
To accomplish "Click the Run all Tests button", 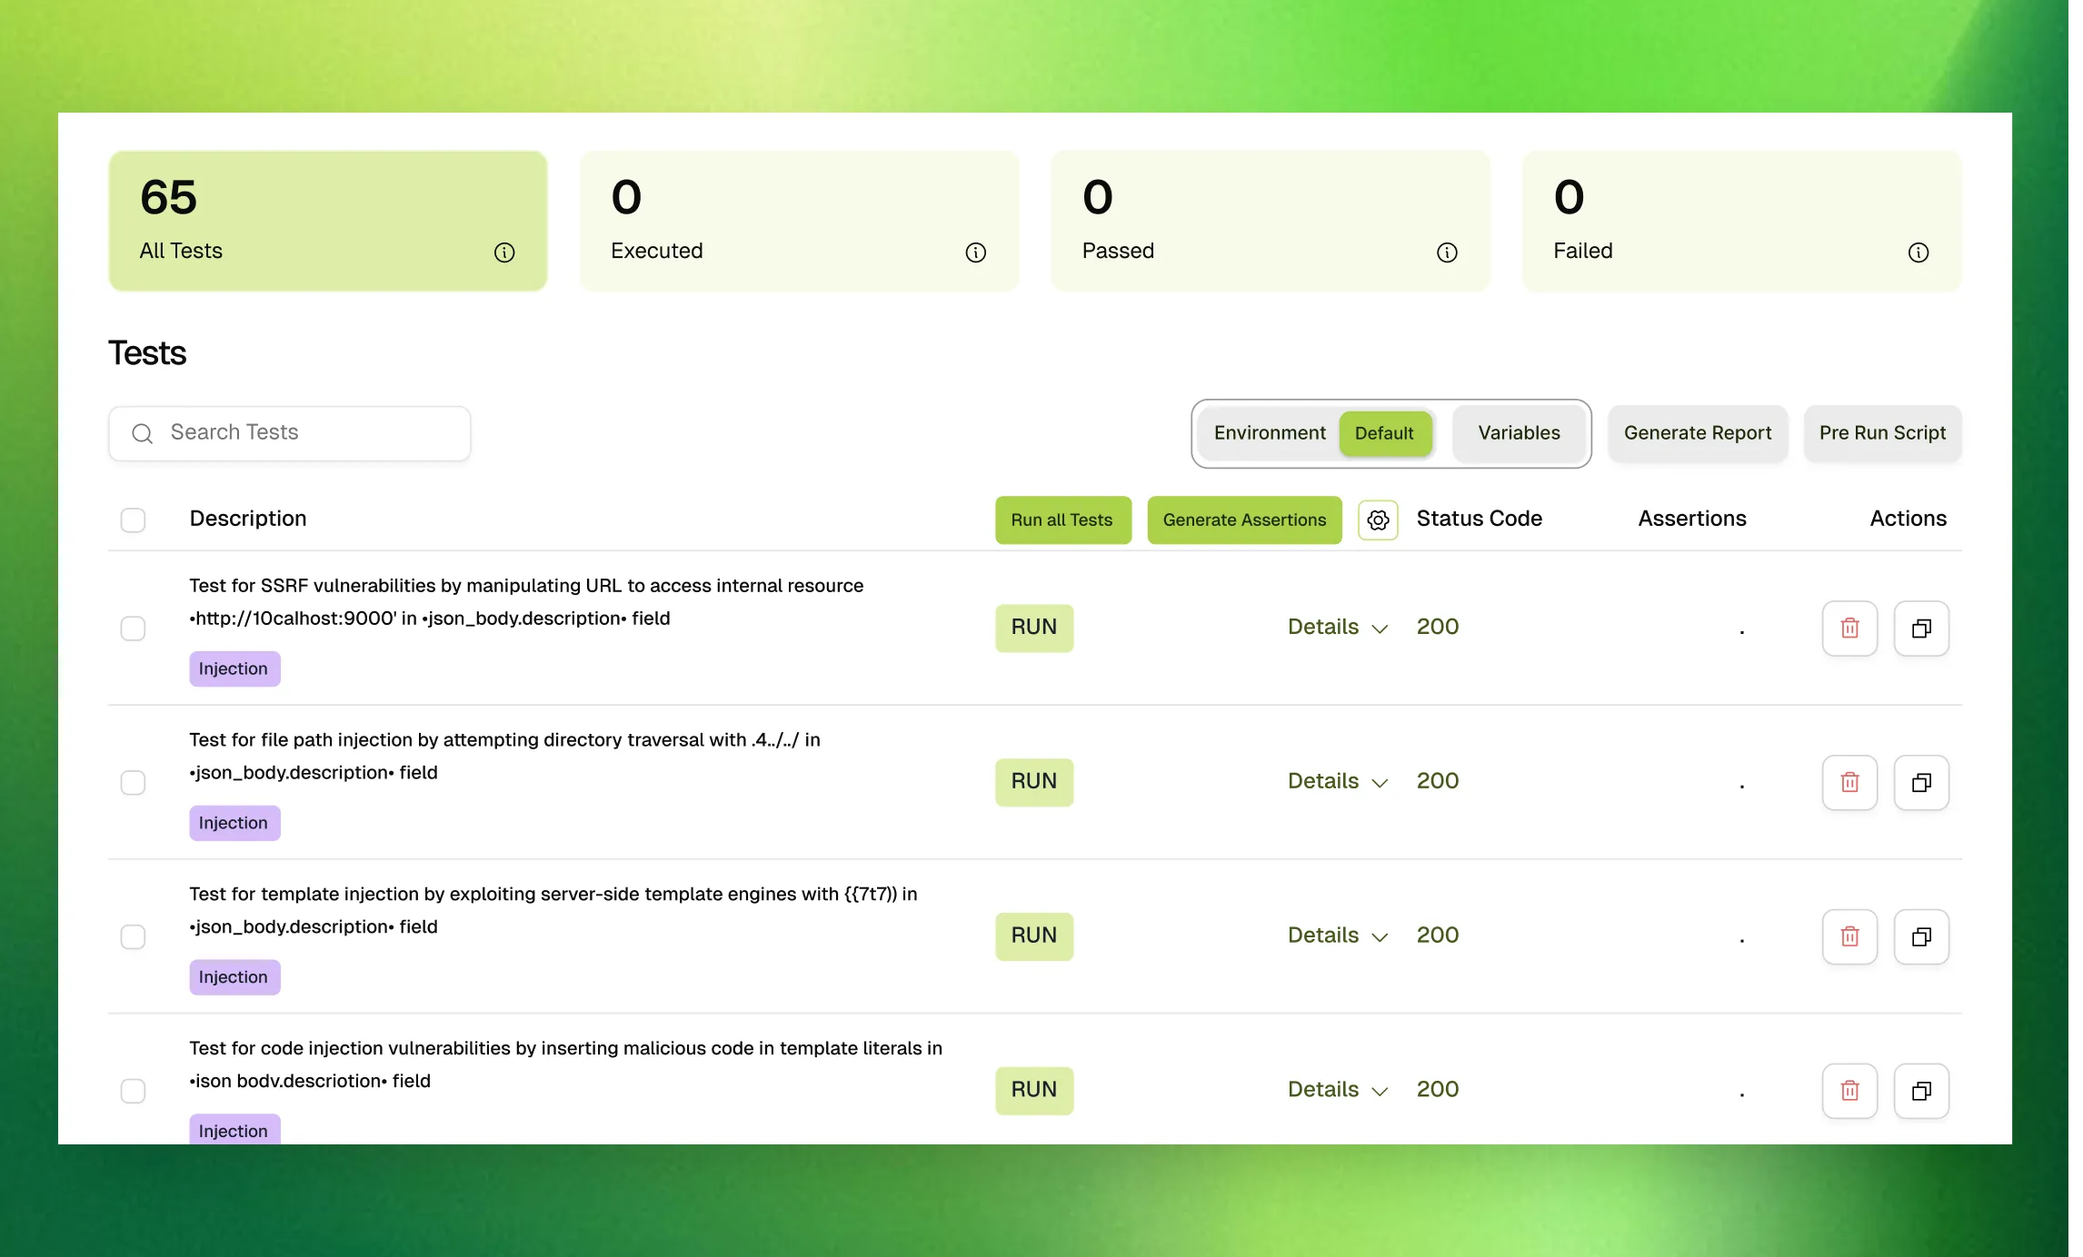I will point(1061,520).
